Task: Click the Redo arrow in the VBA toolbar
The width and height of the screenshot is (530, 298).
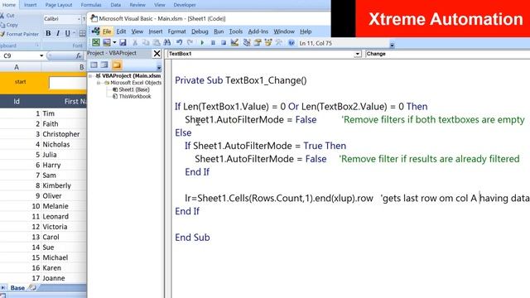Action: click(x=190, y=42)
